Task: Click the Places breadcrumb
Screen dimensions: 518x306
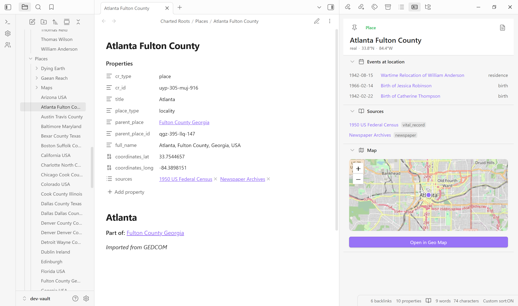Action: (x=202, y=21)
